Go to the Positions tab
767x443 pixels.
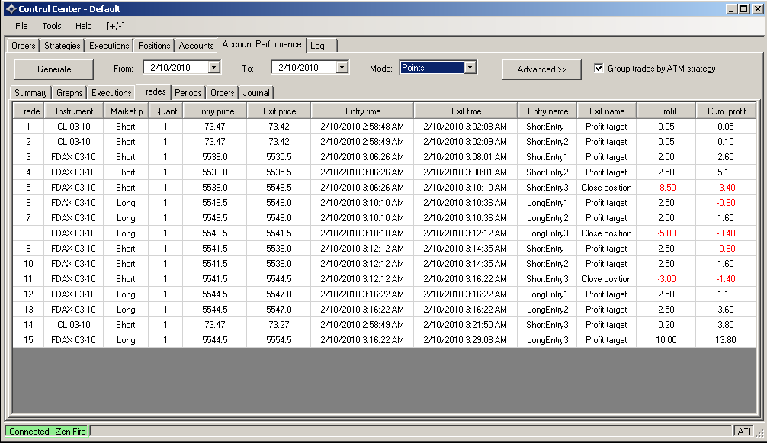(154, 46)
